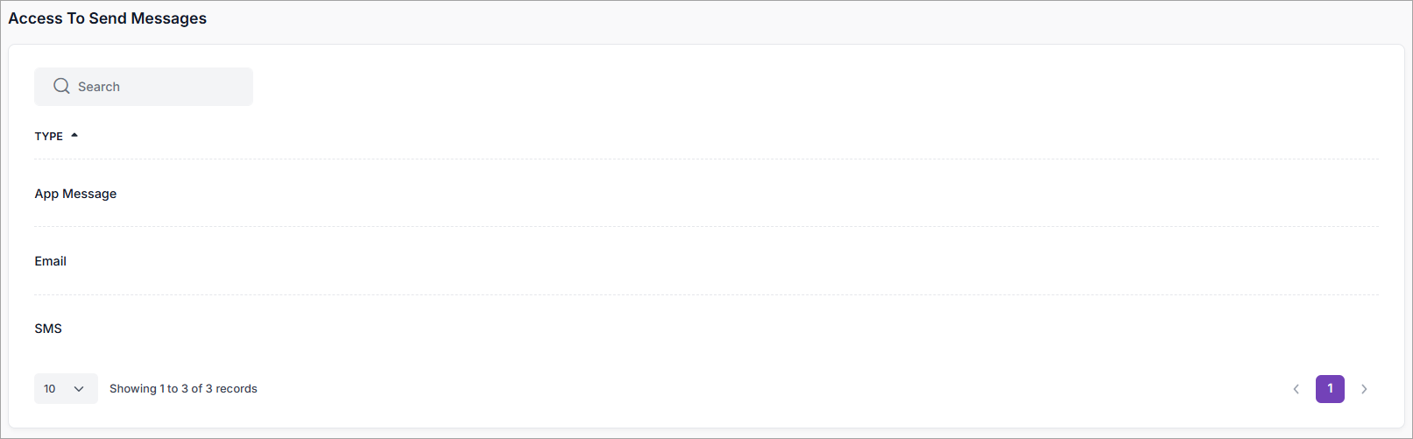
Task: Click the 'SMS' type label text
Action: [48, 329]
